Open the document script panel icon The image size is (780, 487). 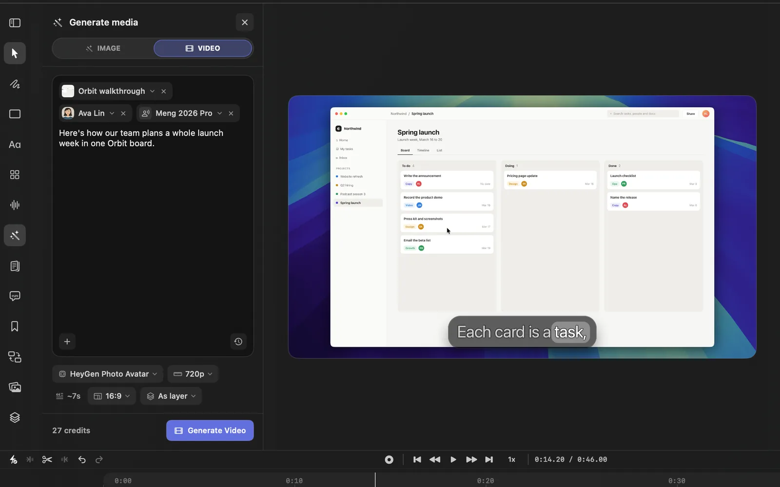coord(15,266)
